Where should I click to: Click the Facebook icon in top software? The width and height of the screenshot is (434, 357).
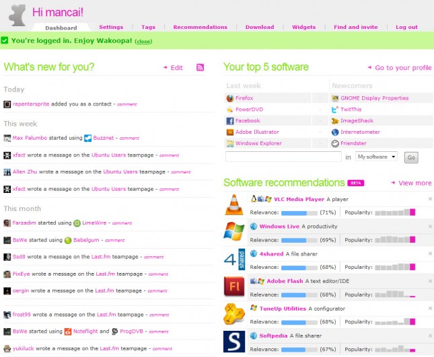click(229, 121)
